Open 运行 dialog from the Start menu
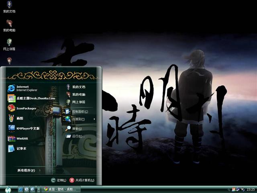Image resolution: width=257 pixels, height=193 pixels. pyautogui.click(x=78, y=136)
